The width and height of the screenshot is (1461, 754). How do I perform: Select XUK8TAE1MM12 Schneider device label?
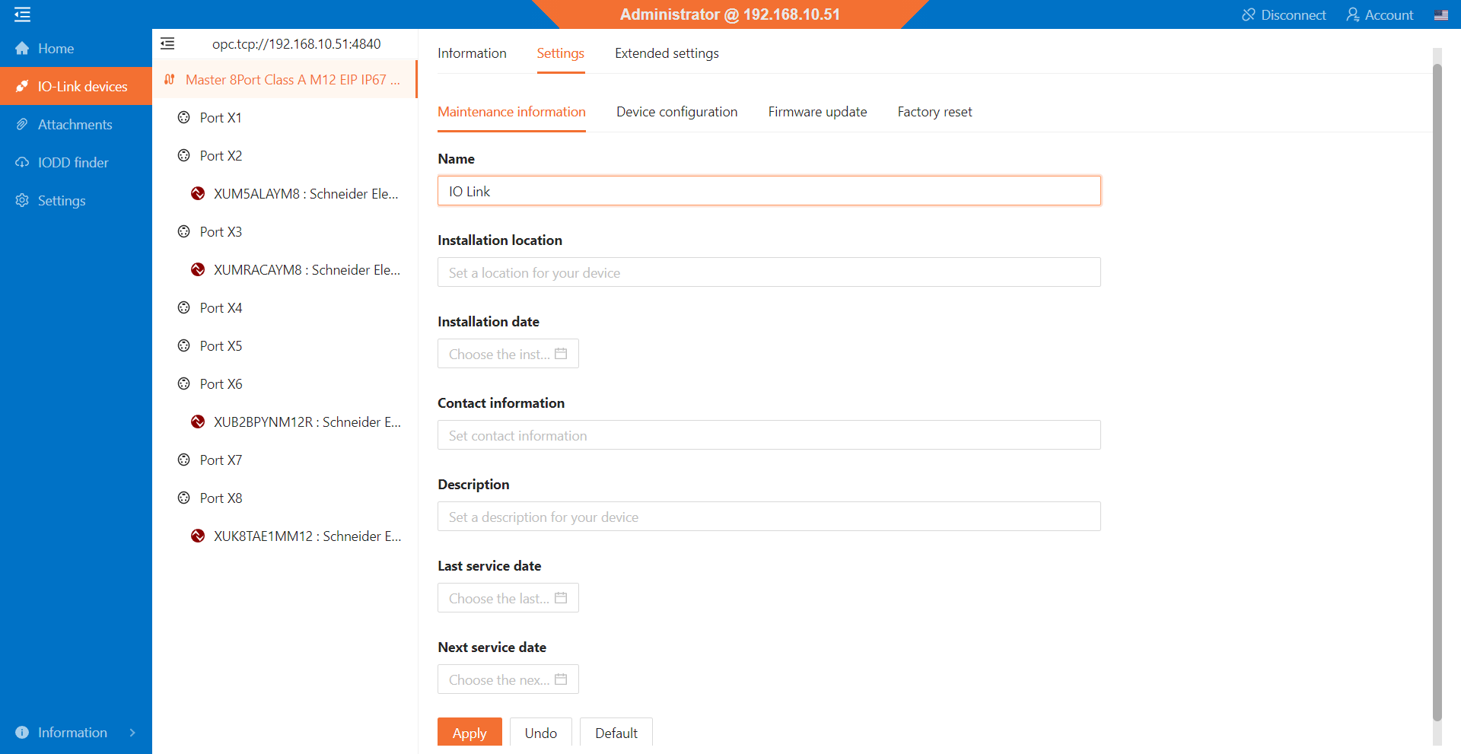(x=307, y=536)
